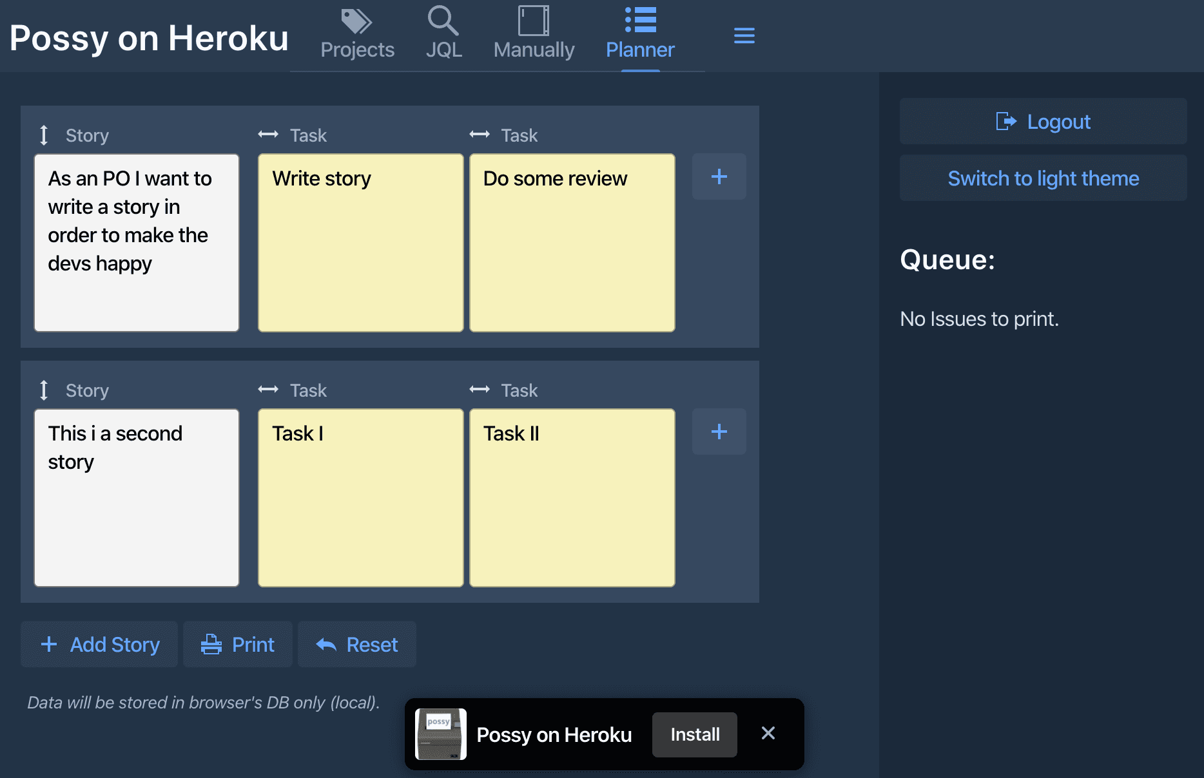1204x778 pixels.
Task: Grab the vertical reorder handle of second story
Action: pyautogui.click(x=44, y=390)
